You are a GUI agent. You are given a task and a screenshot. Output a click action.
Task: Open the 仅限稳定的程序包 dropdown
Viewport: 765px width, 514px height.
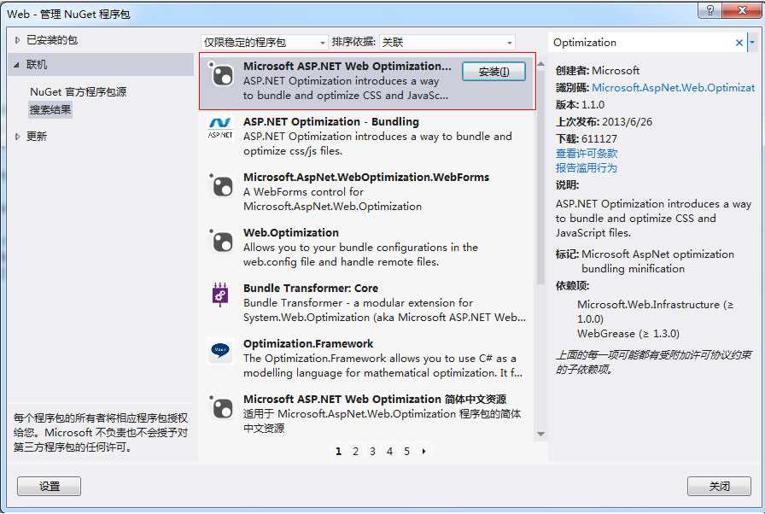[265, 43]
